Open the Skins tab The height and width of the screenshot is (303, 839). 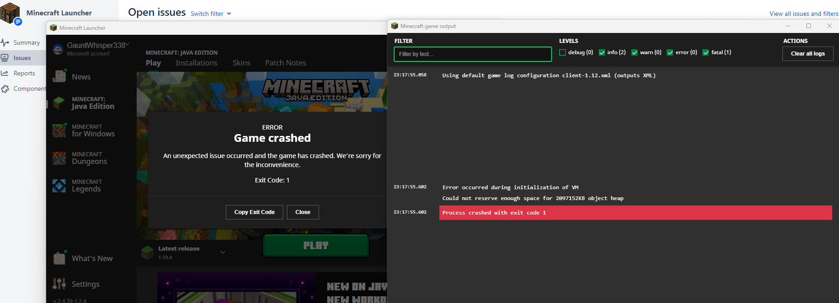tap(241, 63)
